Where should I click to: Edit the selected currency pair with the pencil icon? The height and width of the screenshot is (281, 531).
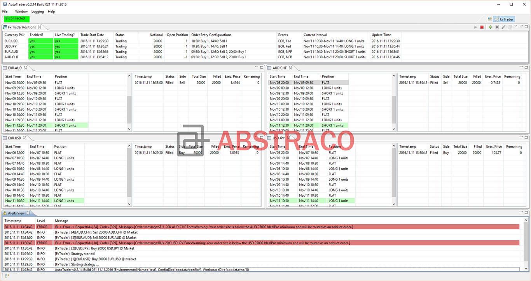pos(504,27)
